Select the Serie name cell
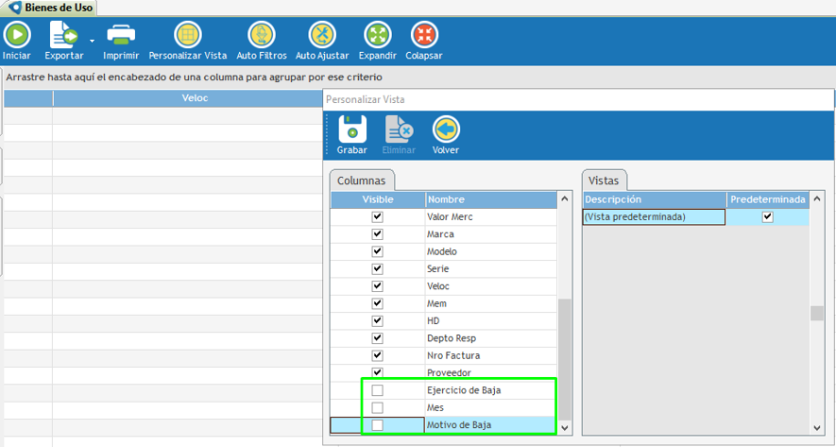This screenshot has height=447, width=836. [491, 268]
